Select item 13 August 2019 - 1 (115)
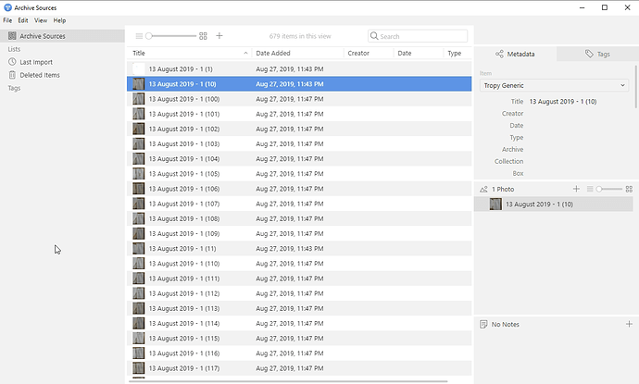The width and height of the screenshot is (639, 384). click(299, 339)
